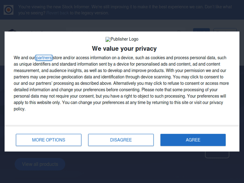This screenshot has height=183, width=244.
Task: Click the Stock Informer target icon in banner
Action: coord(8,10)
